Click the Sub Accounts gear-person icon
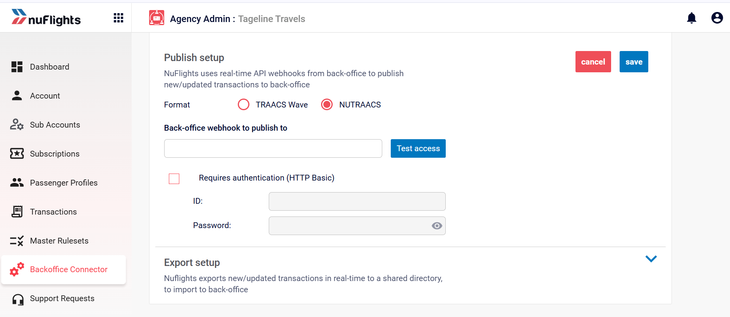730x317 pixels. pos(17,124)
